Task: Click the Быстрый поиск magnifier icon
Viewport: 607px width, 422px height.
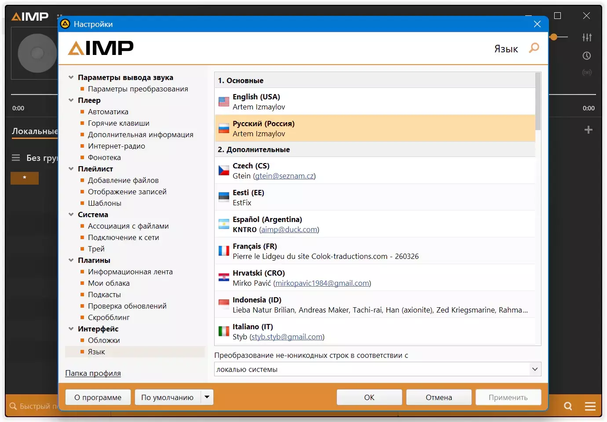Action: (13, 406)
